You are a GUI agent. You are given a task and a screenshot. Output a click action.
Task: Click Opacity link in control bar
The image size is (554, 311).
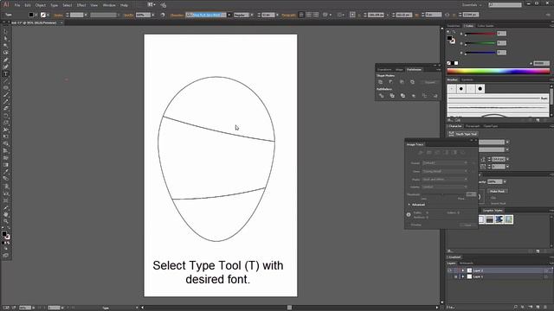coord(129,15)
